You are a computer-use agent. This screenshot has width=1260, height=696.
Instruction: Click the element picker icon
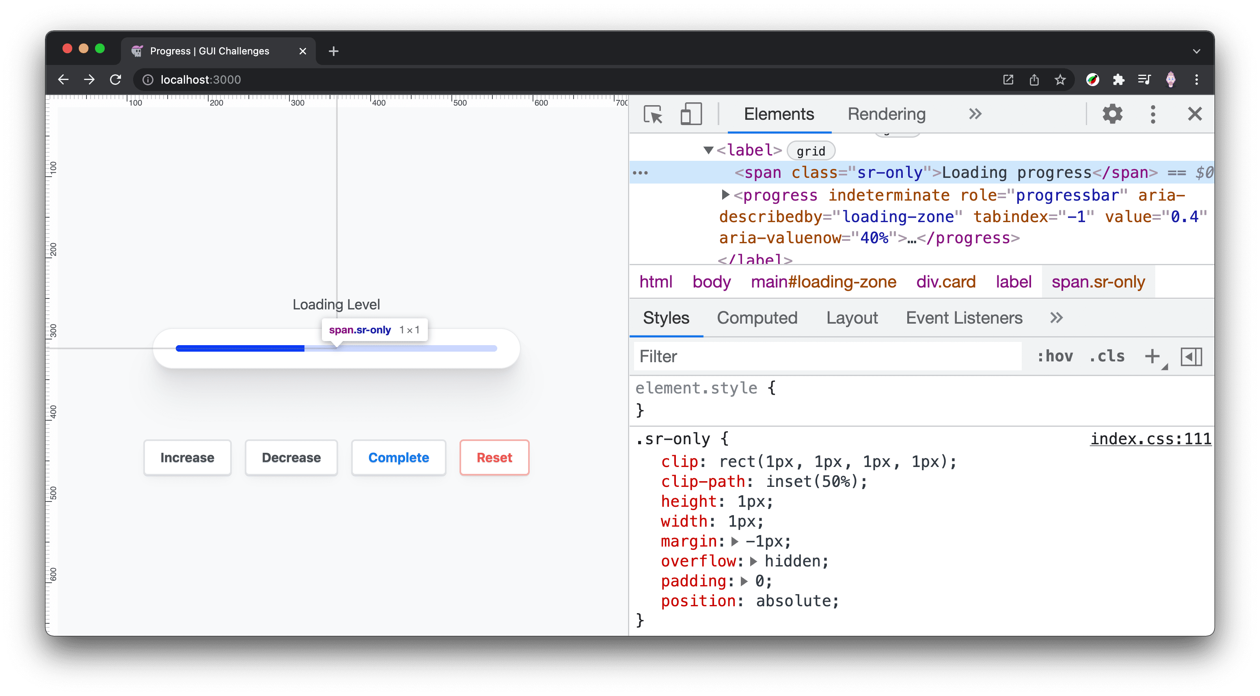[x=654, y=114]
